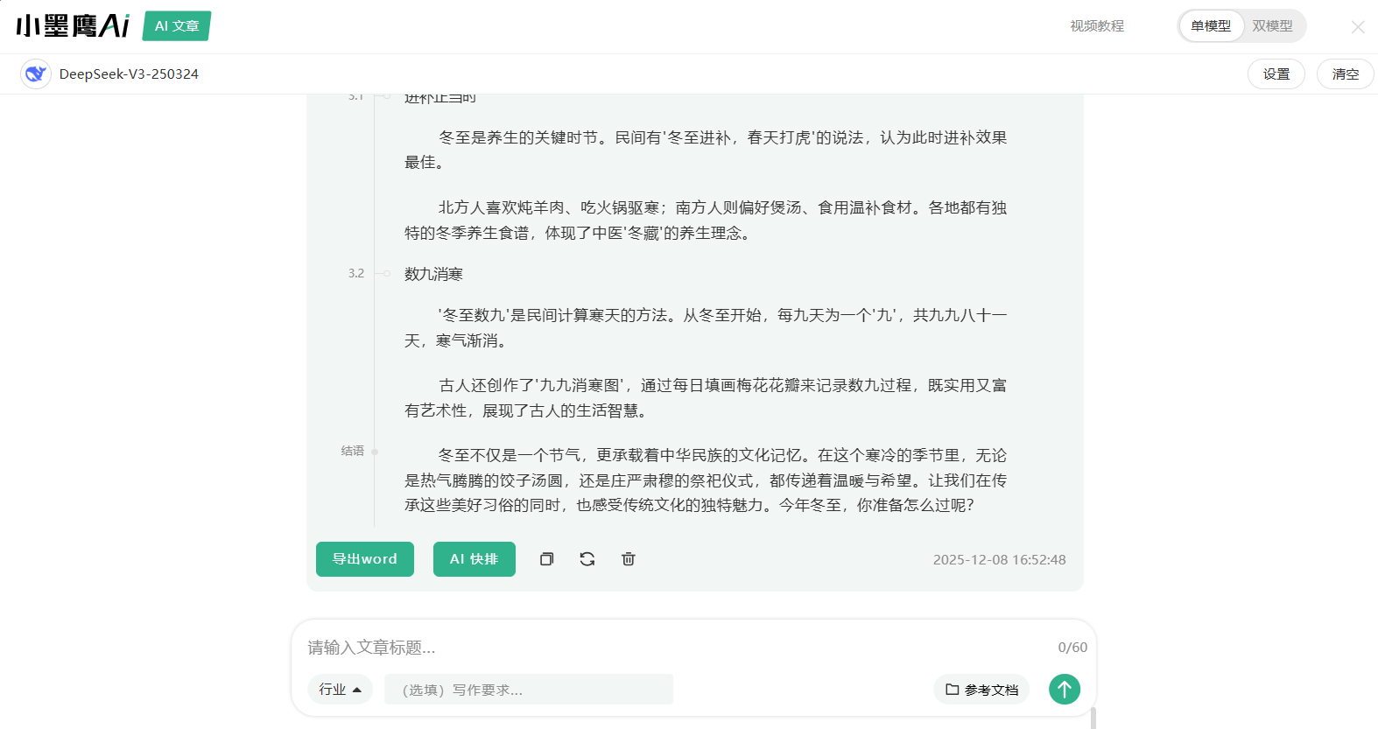This screenshot has width=1378, height=729.
Task: Click the green send arrow button
Action: click(1065, 689)
